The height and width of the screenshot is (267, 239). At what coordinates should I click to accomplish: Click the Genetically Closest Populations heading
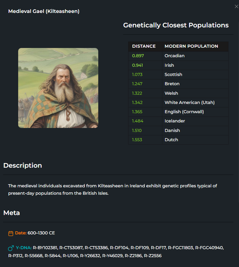[176, 25]
